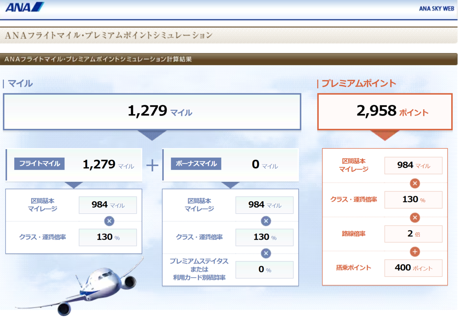Click the arrow beneath the フライトマイル box
The image size is (458, 320).
(x=74, y=185)
